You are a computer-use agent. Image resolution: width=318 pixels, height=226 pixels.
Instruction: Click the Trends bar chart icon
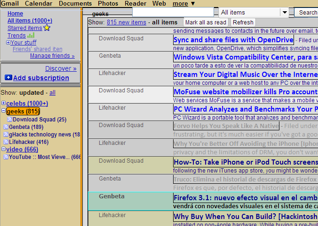[x=31, y=35]
